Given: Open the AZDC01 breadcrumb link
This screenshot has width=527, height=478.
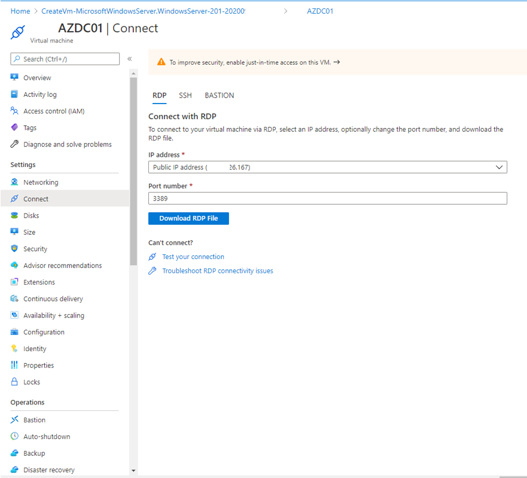Looking at the screenshot, I should pos(320,11).
